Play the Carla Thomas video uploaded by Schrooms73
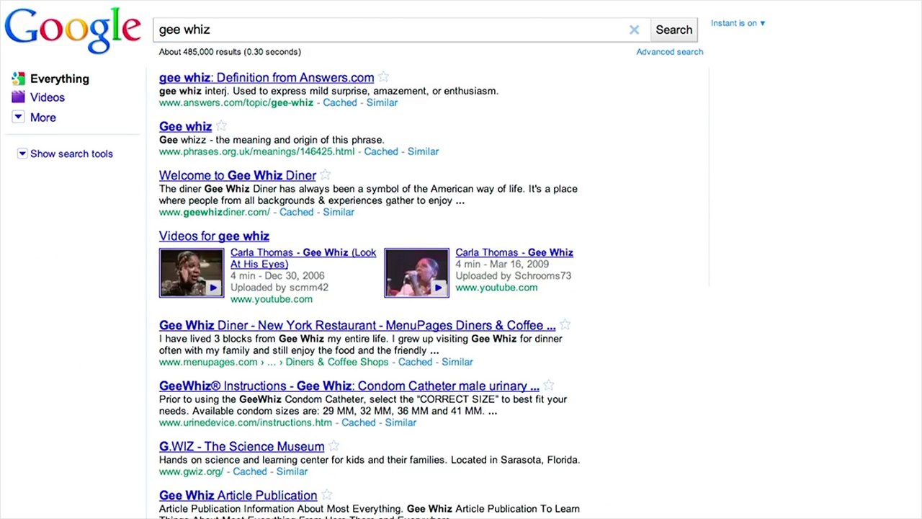Screen dimensions: 922x519 [x=416, y=273]
